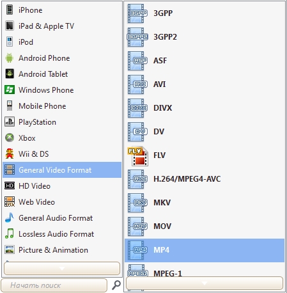Image resolution: width=287 pixels, height=293 pixels.
Task: Pick the DV format label
Action: (x=159, y=132)
